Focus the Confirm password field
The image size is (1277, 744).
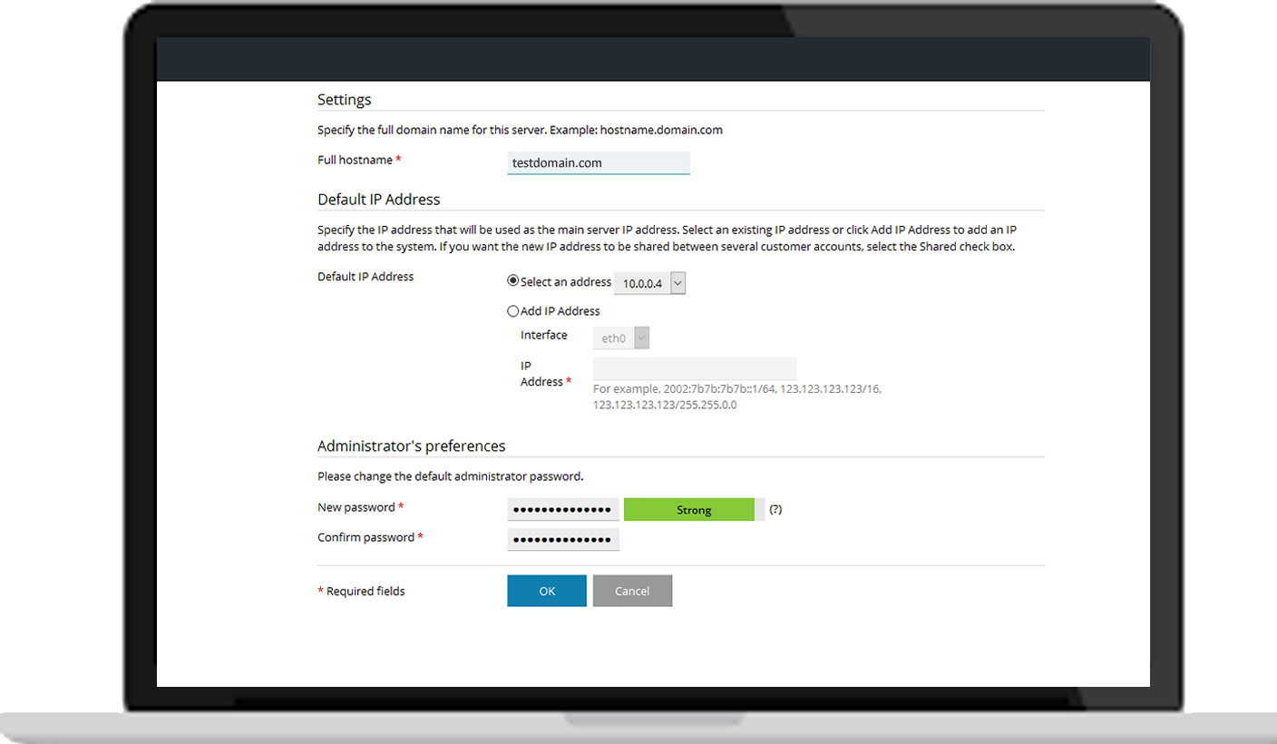click(x=563, y=539)
